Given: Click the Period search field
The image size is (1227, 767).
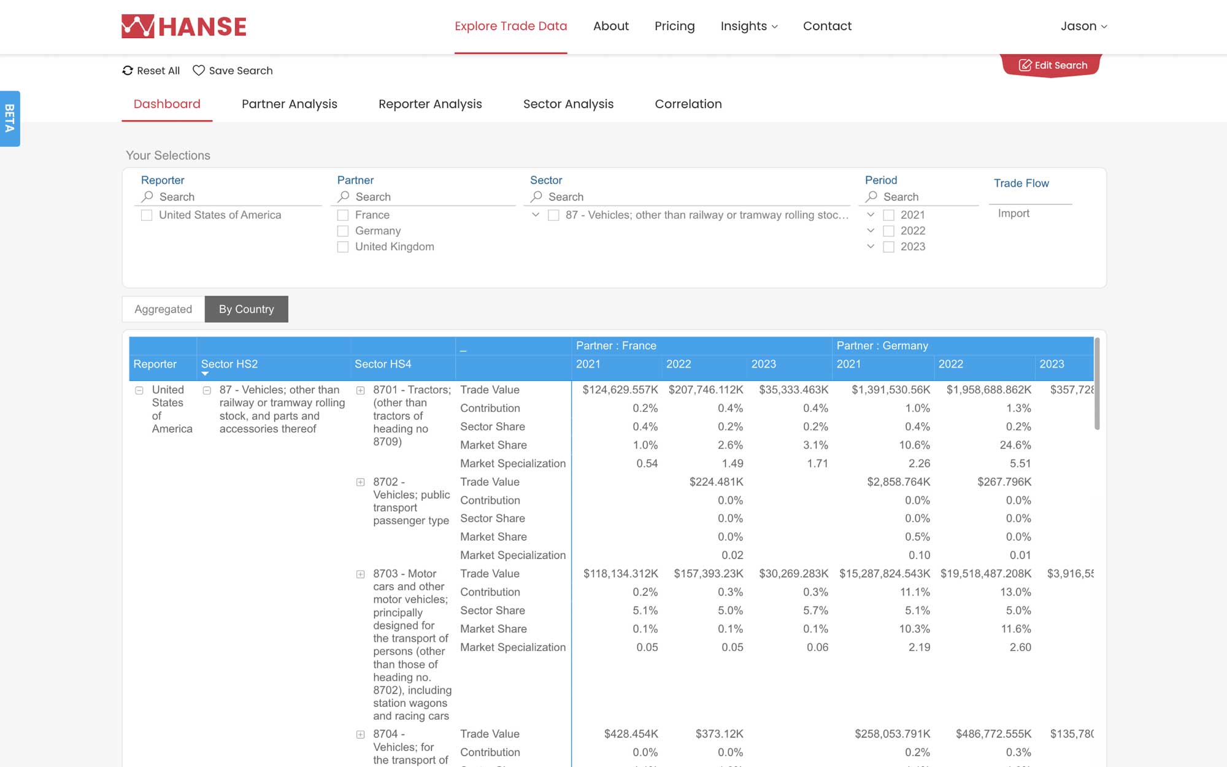Looking at the screenshot, I should [x=919, y=197].
